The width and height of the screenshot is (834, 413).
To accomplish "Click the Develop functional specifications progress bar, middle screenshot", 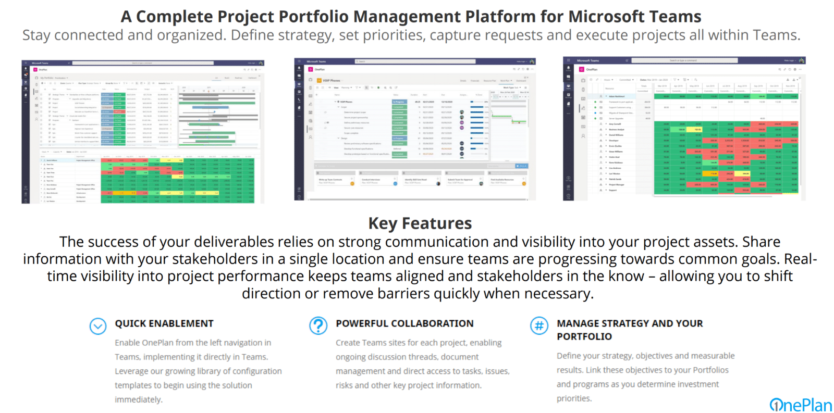I will coord(477,148).
